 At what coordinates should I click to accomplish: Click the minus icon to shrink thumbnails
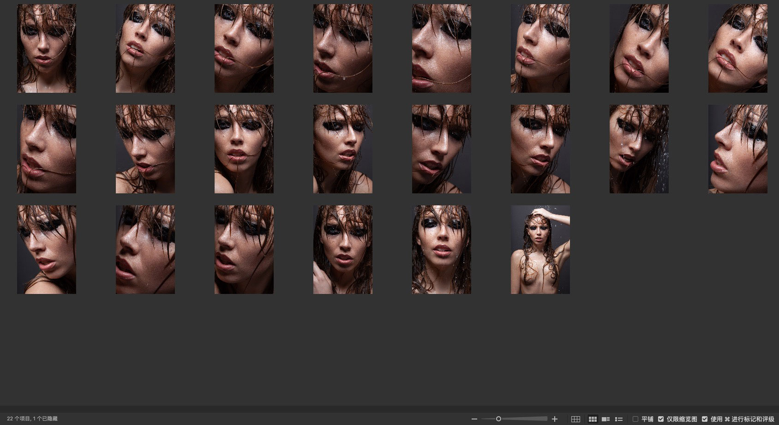pos(474,419)
